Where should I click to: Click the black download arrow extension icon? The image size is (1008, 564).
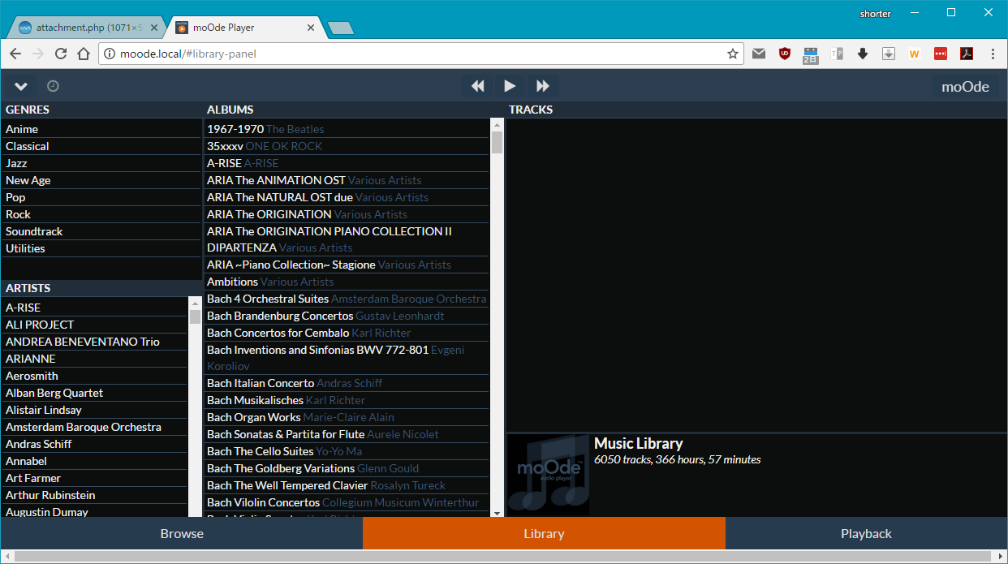click(x=863, y=54)
